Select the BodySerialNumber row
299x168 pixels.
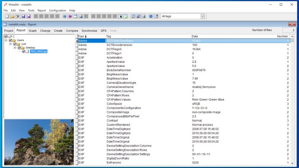(184, 70)
